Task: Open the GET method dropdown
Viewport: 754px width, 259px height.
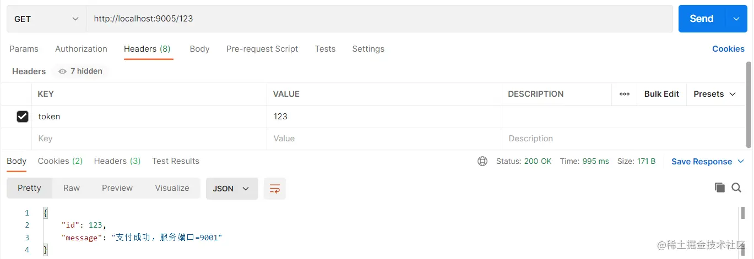Action: pos(46,19)
